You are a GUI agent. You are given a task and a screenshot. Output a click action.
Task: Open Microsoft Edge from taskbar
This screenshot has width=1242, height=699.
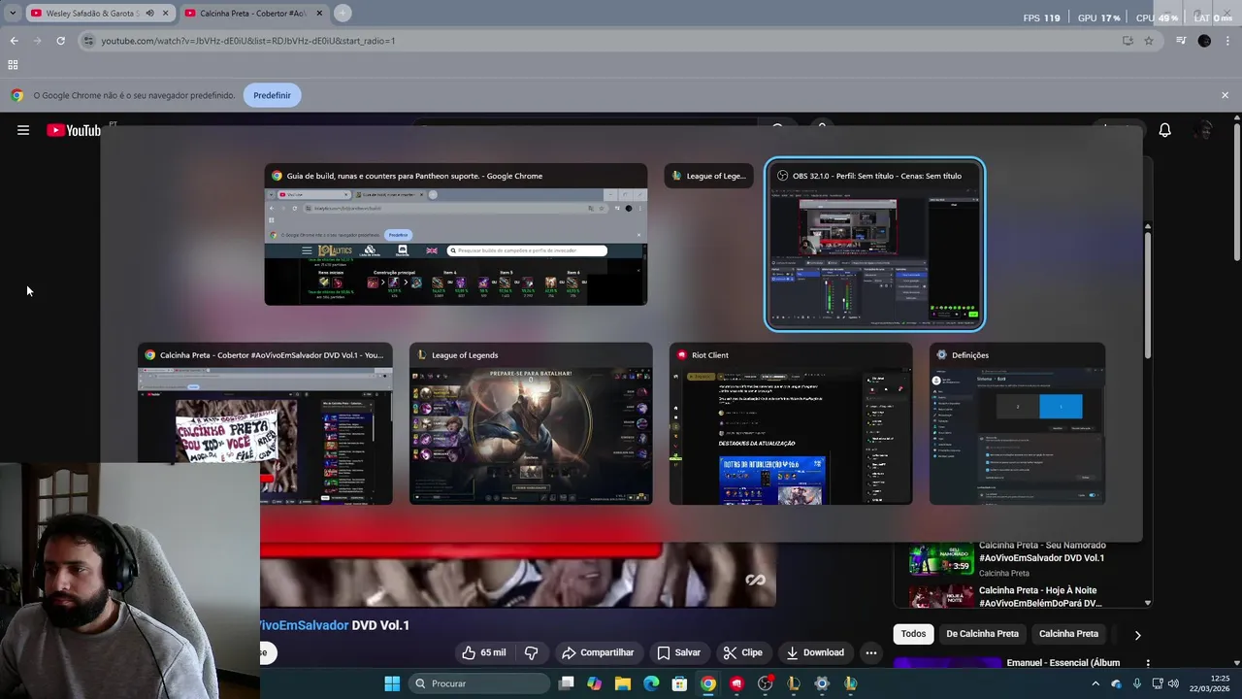tap(651, 683)
